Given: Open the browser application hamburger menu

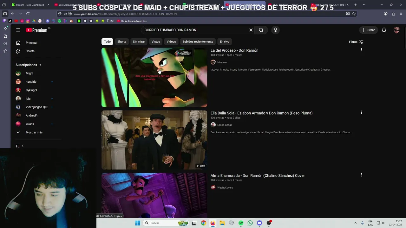Looking at the screenshot, I should coord(401,14).
